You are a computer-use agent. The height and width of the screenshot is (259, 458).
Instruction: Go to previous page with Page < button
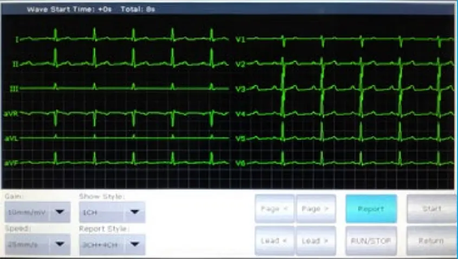tap(274, 209)
